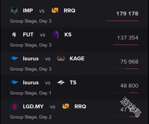Click the IMP team logo
The image size is (149, 124).
tap(14, 10)
